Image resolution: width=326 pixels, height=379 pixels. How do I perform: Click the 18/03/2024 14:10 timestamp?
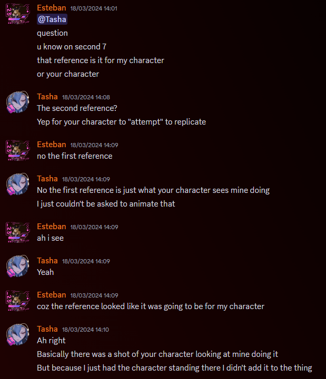(85, 330)
